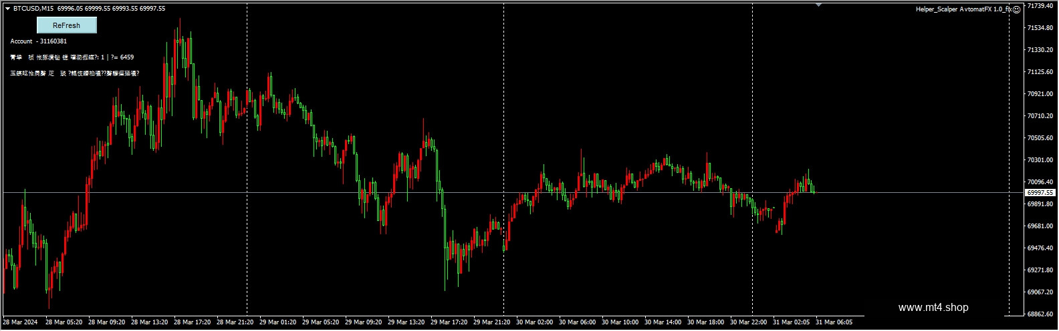Image resolution: width=1059 pixels, height=331 pixels.
Task: Click the 28 Mar 13:20 time label
Action: point(149,322)
